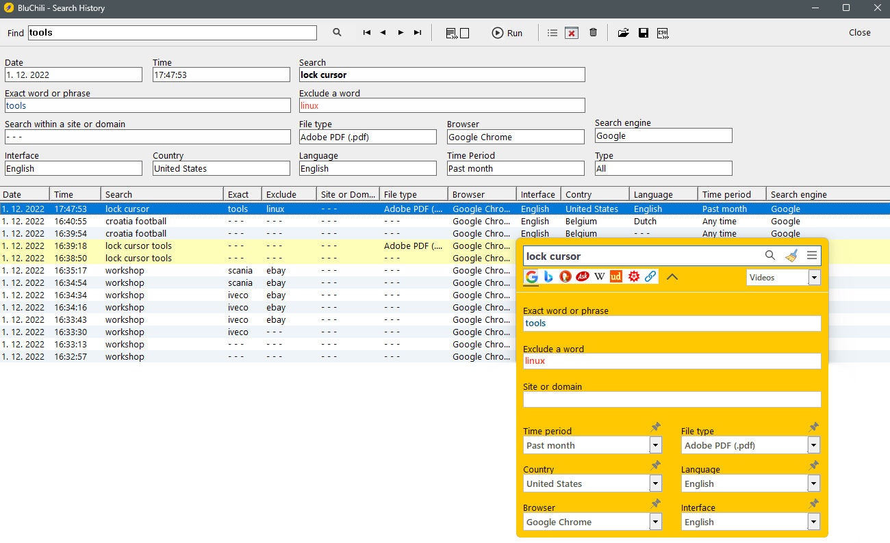Pin the Time period setting
The width and height of the screenshot is (890, 543).
(x=656, y=427)
